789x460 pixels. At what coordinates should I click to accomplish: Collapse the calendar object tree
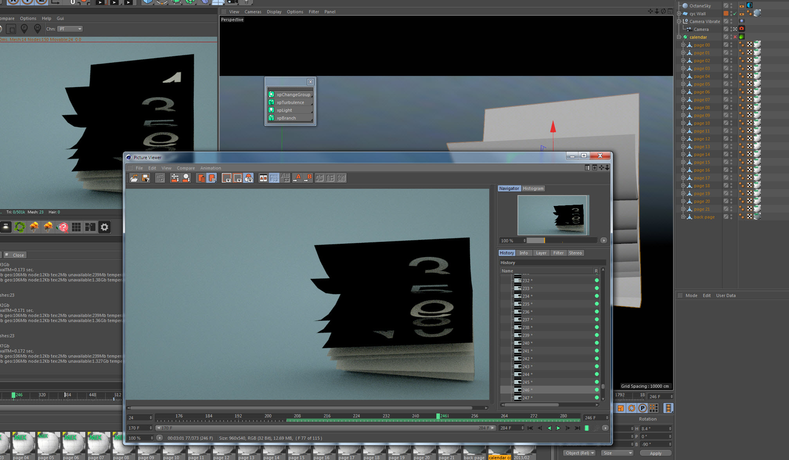click(679, 37)
